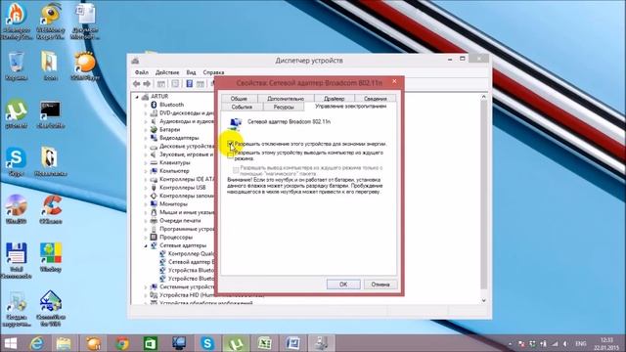The image size is (626, 352).
Task: Close the Broadcom properties dialog
Action: (394, 81)
